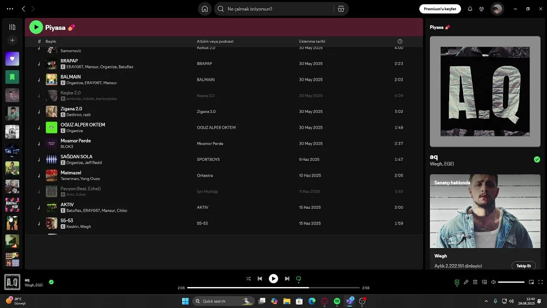This screenshot has width=547, height=308.
Task: Open Liked Songs heart playlist
Action: (x=12, y=59)
